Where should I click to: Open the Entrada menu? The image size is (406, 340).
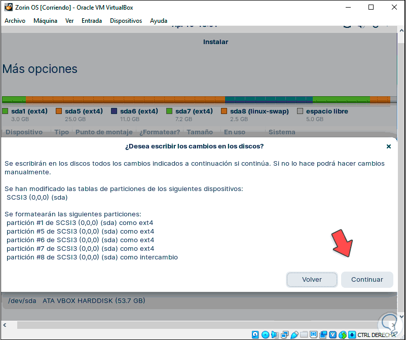coord(92,21)
